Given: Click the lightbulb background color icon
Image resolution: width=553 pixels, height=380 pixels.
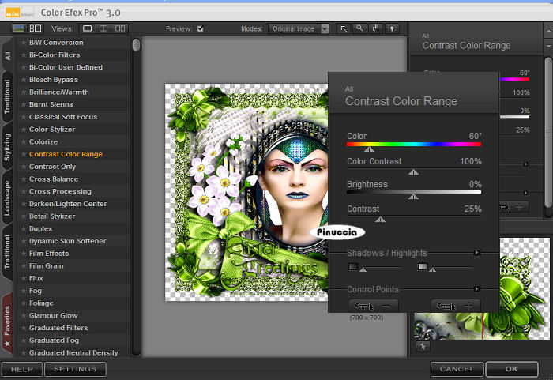Looking at the screenshot, I should tap(391, 28).
